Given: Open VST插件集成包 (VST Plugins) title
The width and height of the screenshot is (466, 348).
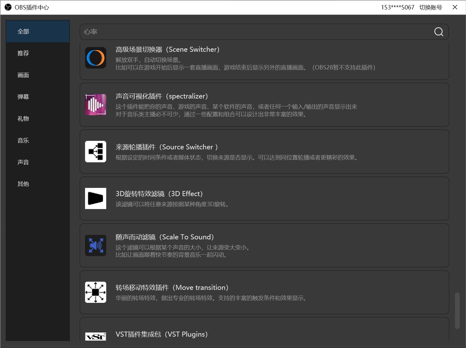Looking at the screenshot, I should (162, 334).
